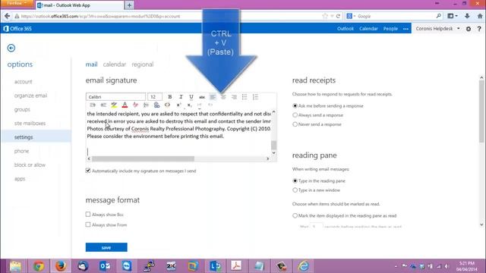
Task: Open search engine selector dropdown
Action: (351, 16)
